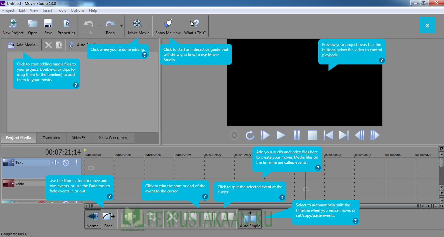Click the Auto Preview icon
This screenshot has width=444, height=237.
(x=72, y=45)
